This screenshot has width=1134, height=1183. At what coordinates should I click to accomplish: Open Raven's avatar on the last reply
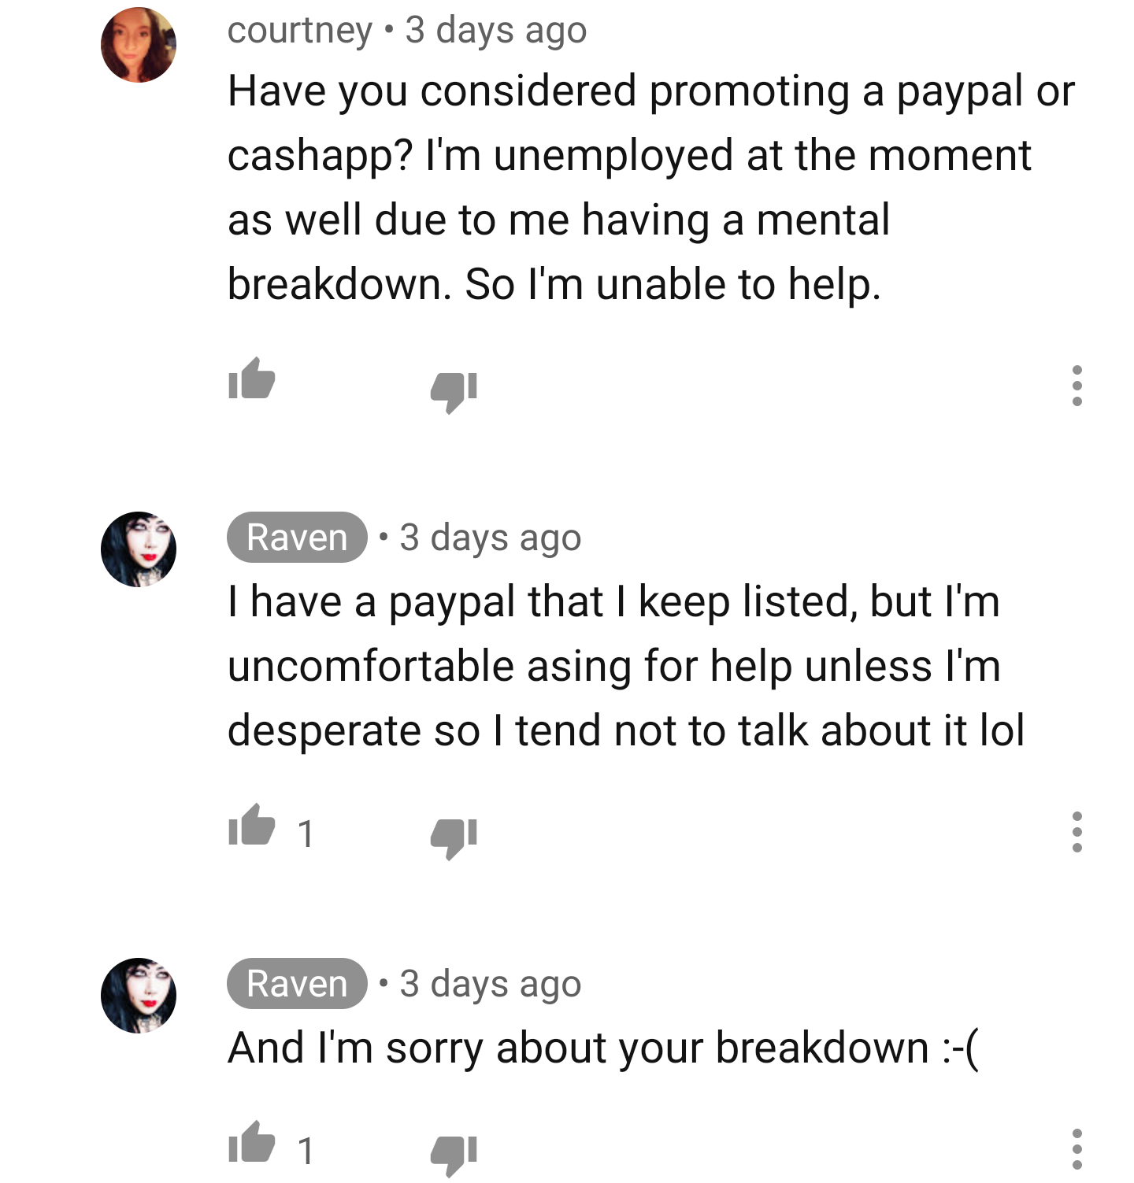coord(139,996)
